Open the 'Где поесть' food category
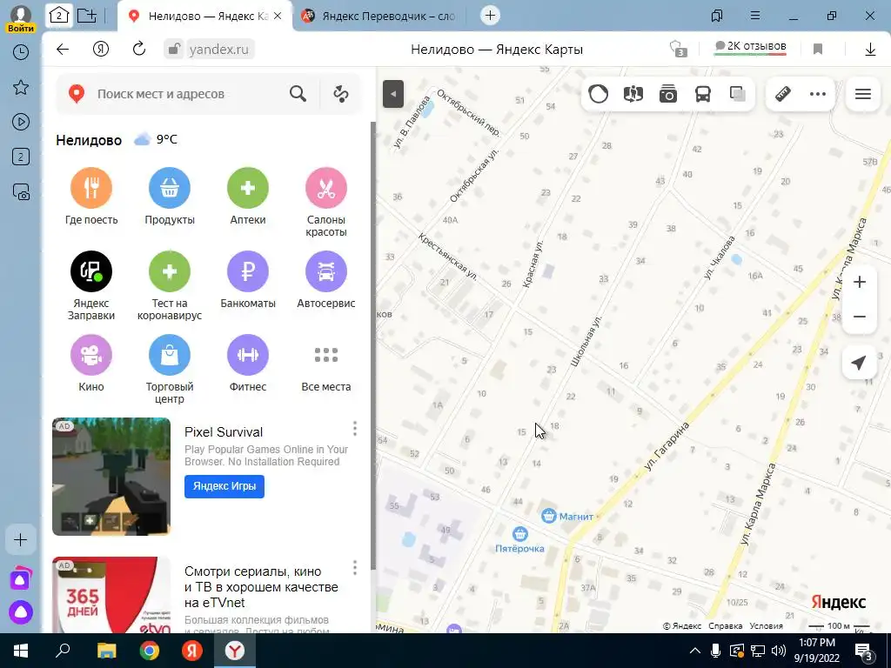This screenshot has width=891, height=668. [91, 188]
